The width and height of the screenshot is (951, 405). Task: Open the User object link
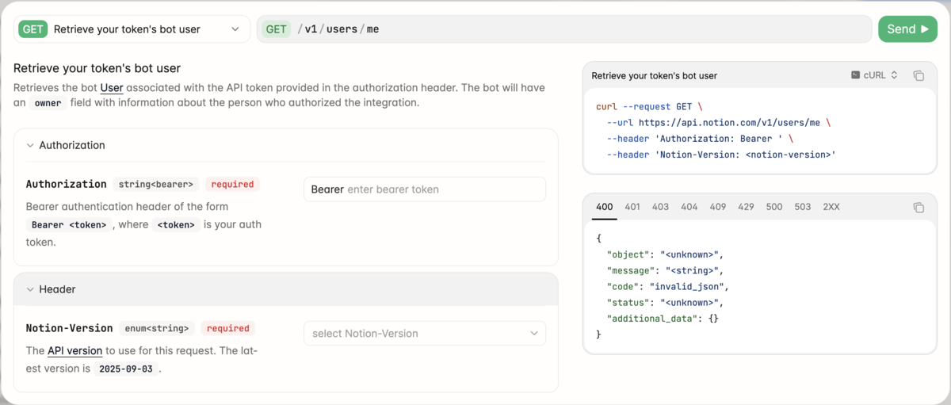pos(112,88)
